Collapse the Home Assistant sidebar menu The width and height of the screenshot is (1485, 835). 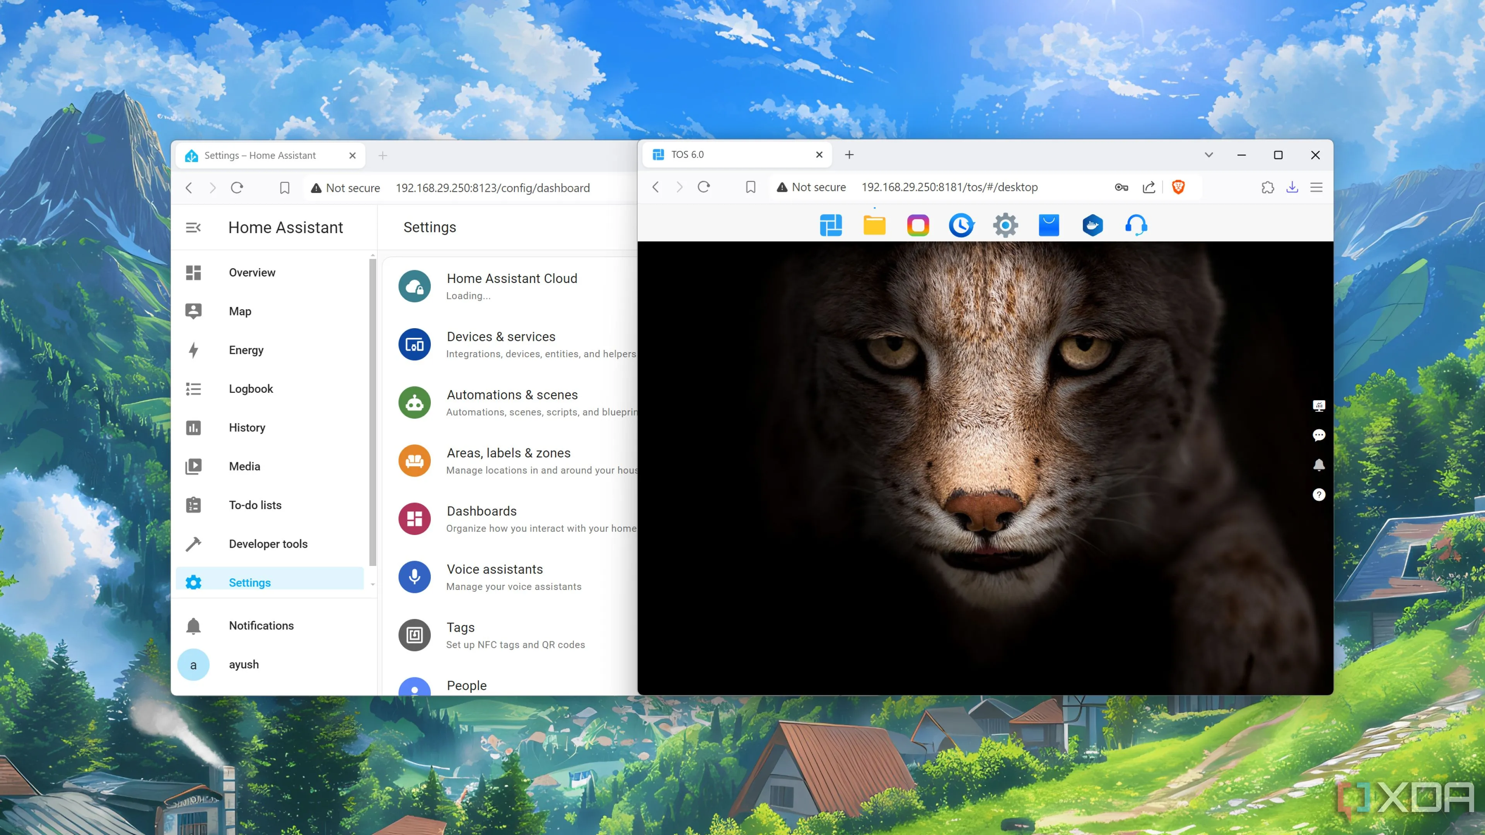(x=193, y=228)
